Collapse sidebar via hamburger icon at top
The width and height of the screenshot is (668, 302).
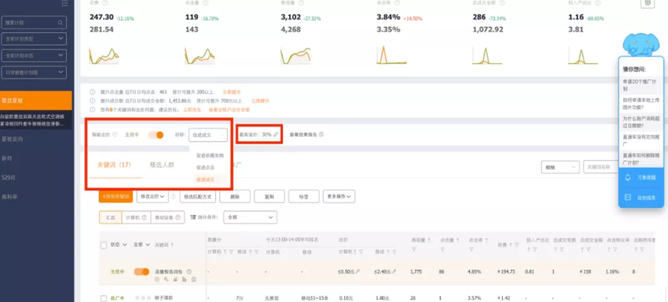65,3
